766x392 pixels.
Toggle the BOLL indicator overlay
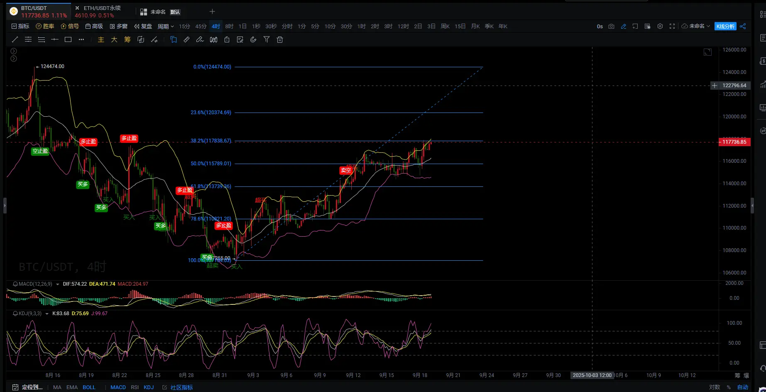click(89, 387)
